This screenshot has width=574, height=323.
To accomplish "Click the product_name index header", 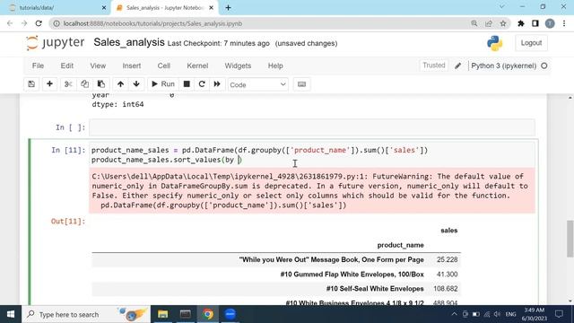I will tap(401, 245).
